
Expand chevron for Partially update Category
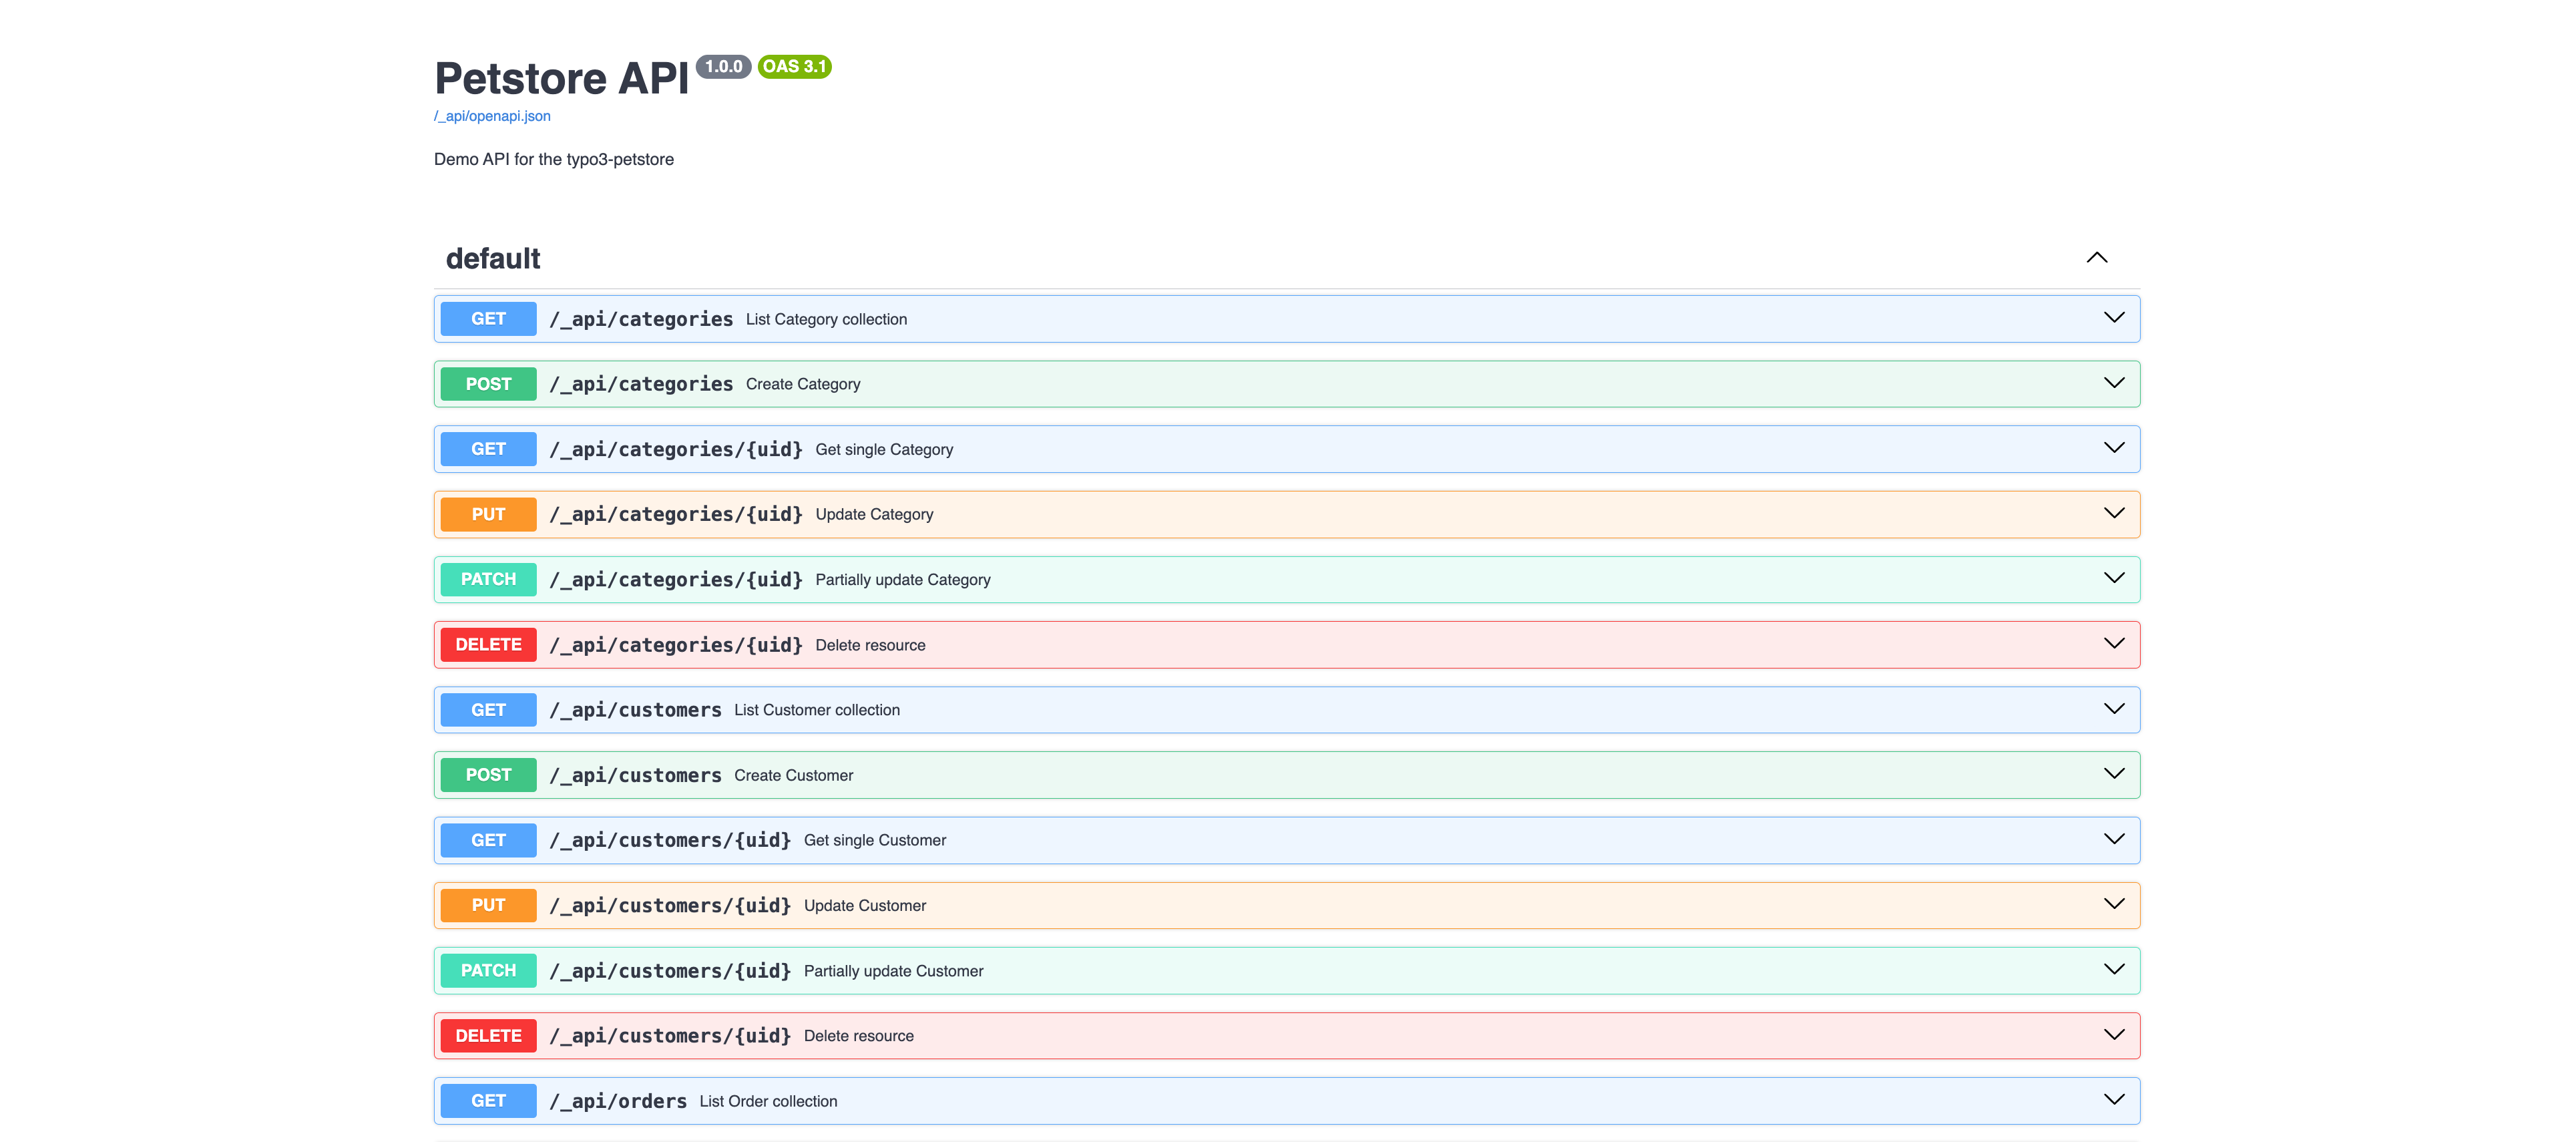click(2114, 578)
